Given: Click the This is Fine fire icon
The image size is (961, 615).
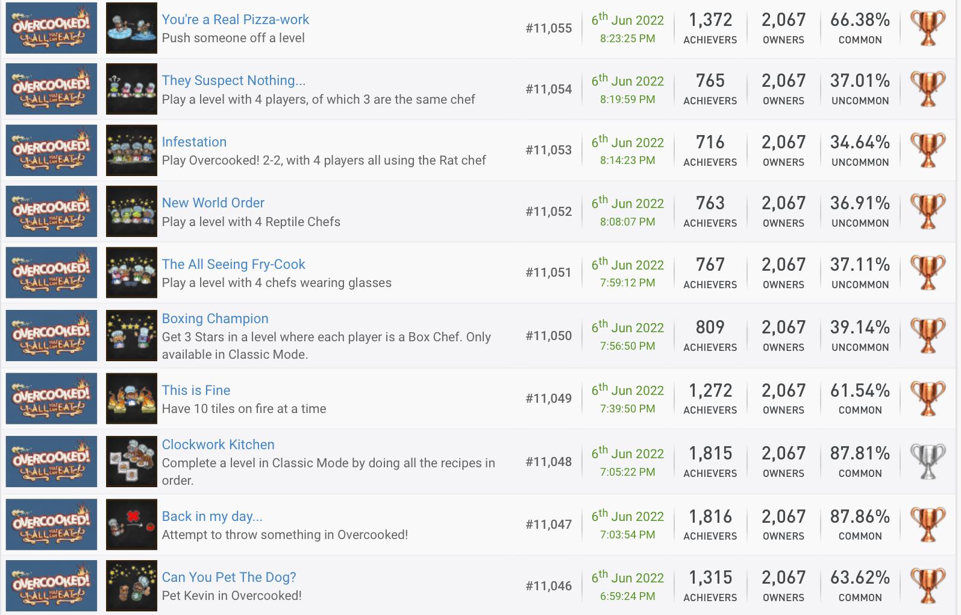Looking at the screenshot, I should [131, 399].
